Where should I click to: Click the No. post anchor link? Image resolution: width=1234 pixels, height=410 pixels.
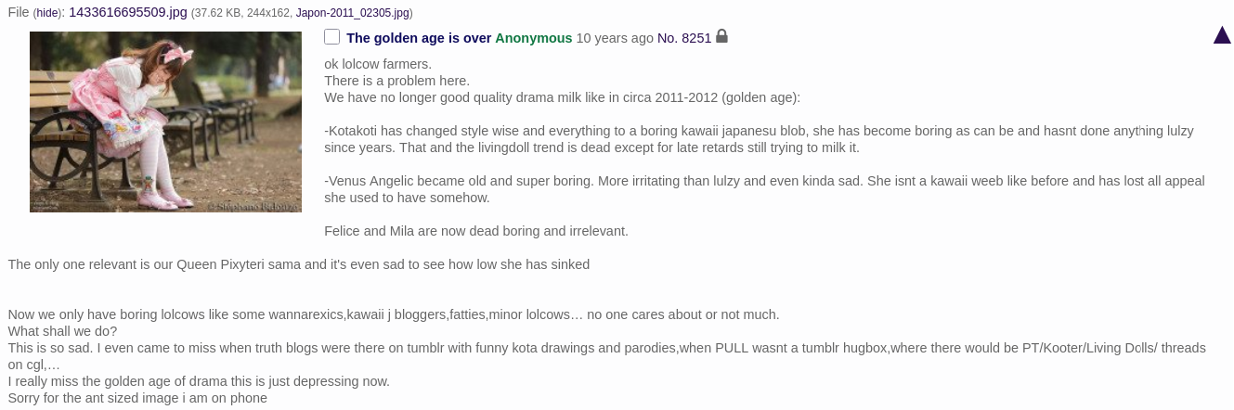(x=668, y=38)
